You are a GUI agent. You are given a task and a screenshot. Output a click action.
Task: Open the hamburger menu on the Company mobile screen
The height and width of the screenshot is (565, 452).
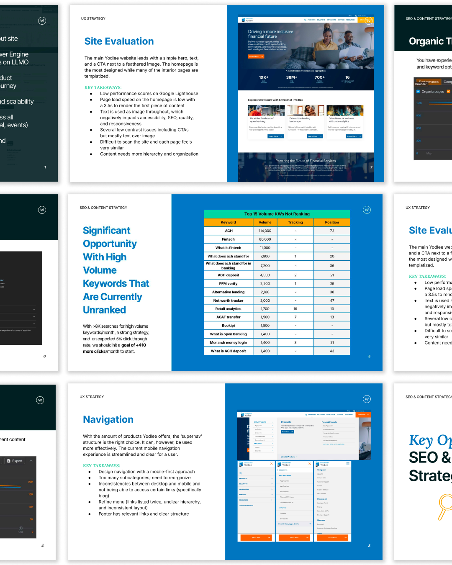click(348, 464)
